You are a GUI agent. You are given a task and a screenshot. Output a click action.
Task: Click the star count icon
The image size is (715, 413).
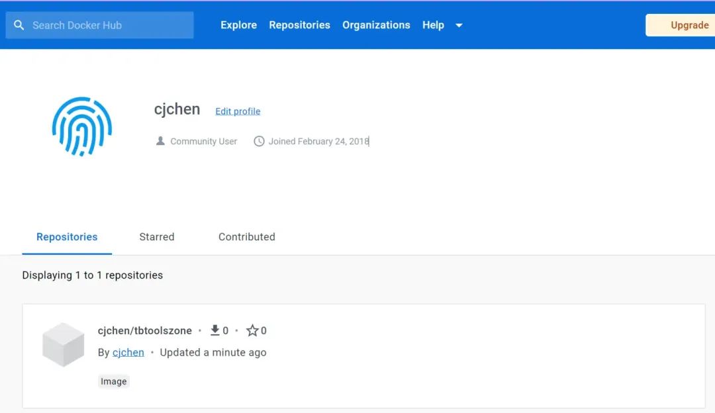(252, 330)
